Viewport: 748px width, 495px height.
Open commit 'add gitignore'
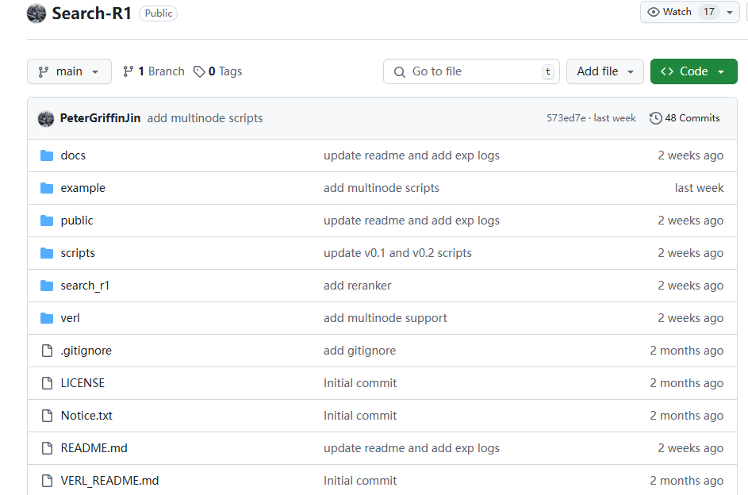tap(359, 351)
